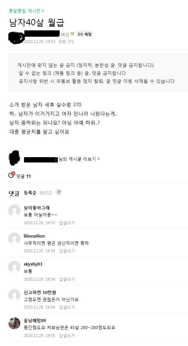The height and width of the screenshot is (346, 188).
Task: Sort comments by 등록순
Action: coord(30,193)
